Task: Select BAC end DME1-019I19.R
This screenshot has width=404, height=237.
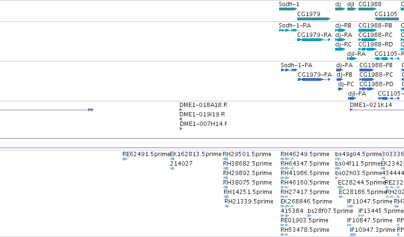Action: pyautogui.click(x=180, y=119)
